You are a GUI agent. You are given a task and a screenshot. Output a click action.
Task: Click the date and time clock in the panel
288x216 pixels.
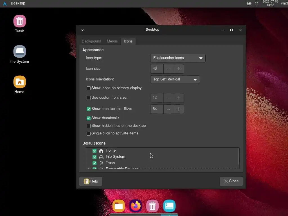[270, 3]
